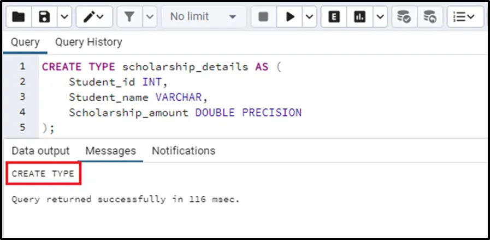The image size is (490, 240).
Task: Switch to the Query History tab
Action: (88, 42)
